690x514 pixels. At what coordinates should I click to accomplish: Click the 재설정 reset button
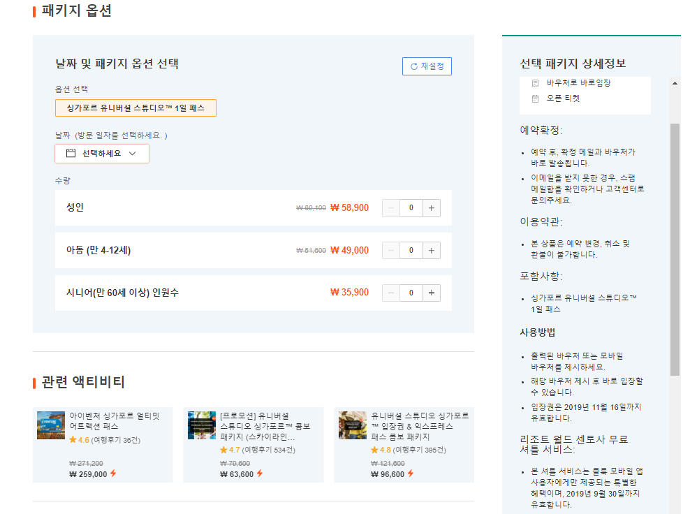[x=427, y=66]
